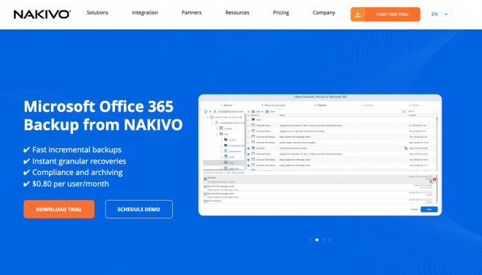Click the '$0.80 per user/month' text
Viewport: 482px width, 275px height.
(x=70, y=183)
